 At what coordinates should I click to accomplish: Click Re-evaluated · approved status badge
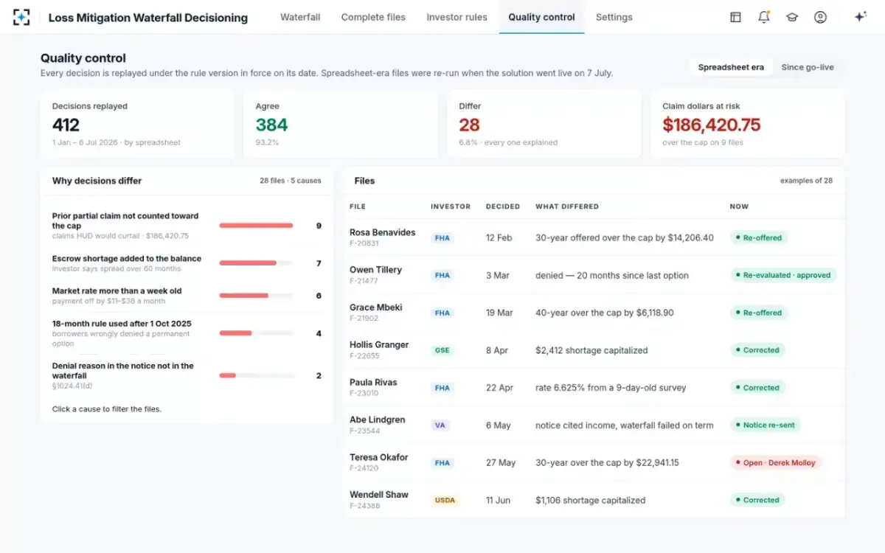click(x=783, y=275)
